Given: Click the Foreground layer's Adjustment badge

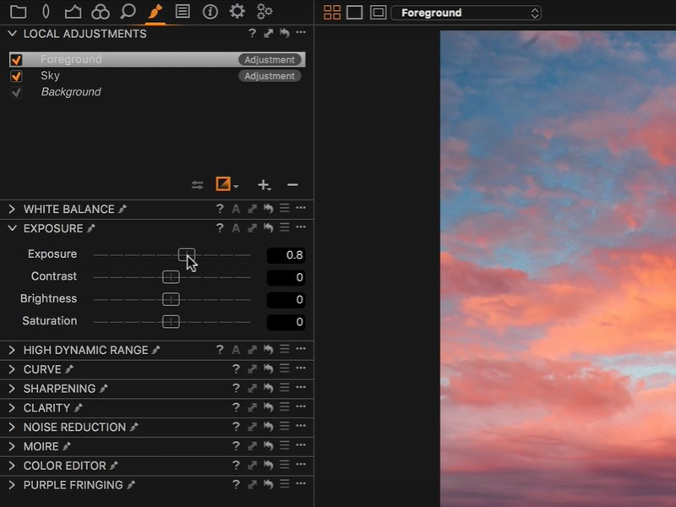Looking at the screenshot, I should [270, 59].
